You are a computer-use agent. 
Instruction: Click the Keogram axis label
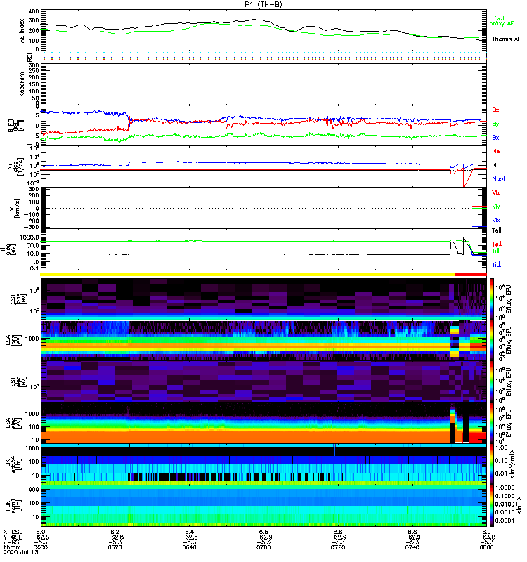(22, 84)
